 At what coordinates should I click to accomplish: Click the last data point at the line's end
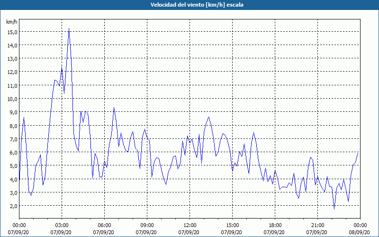point(358,153)
